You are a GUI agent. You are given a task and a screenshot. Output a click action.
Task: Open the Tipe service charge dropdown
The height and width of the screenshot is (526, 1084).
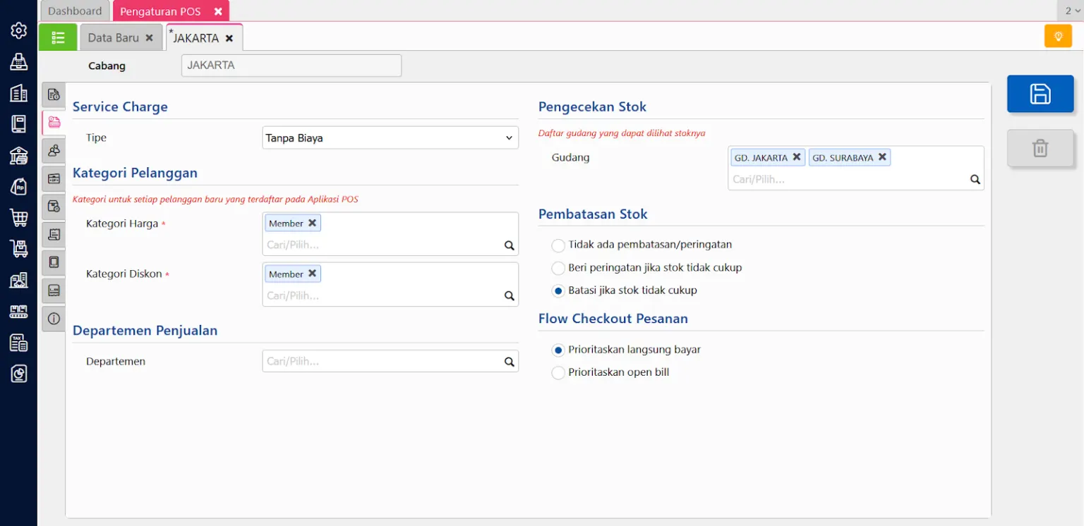click(x=390, y=138)
